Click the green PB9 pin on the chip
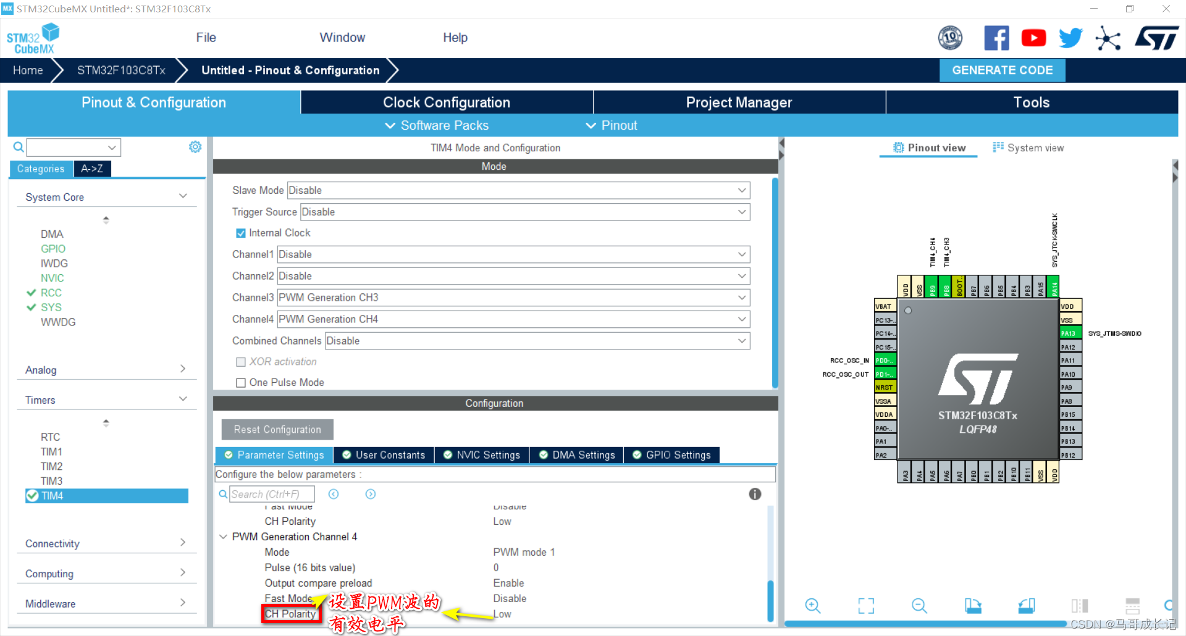1186x636 pixels. click(932, 287)
